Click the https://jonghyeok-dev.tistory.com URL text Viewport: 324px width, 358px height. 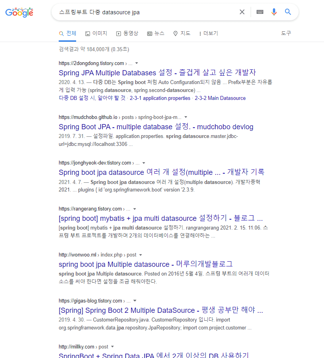[95, 163]
